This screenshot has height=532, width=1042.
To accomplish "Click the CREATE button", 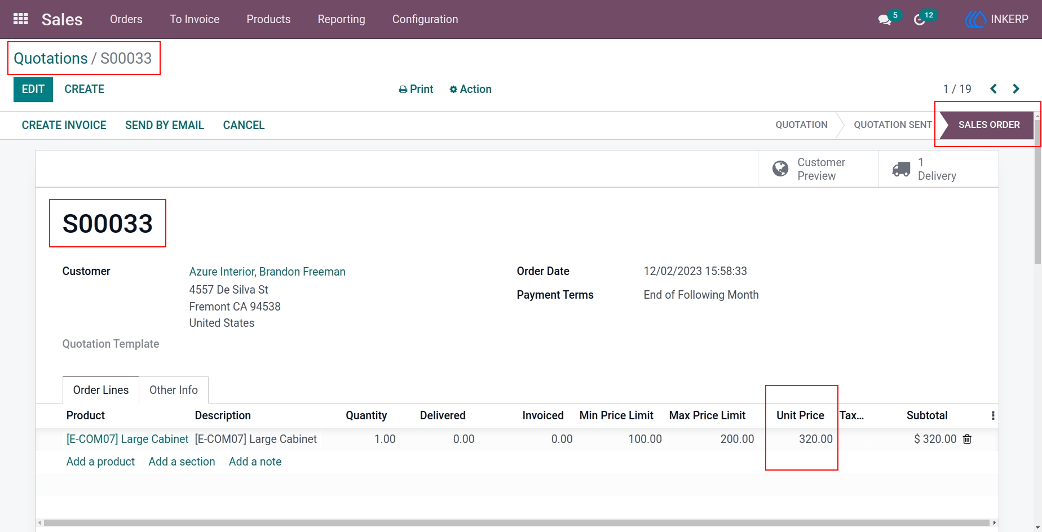I will pyautogui.click(x=85, y=89).
